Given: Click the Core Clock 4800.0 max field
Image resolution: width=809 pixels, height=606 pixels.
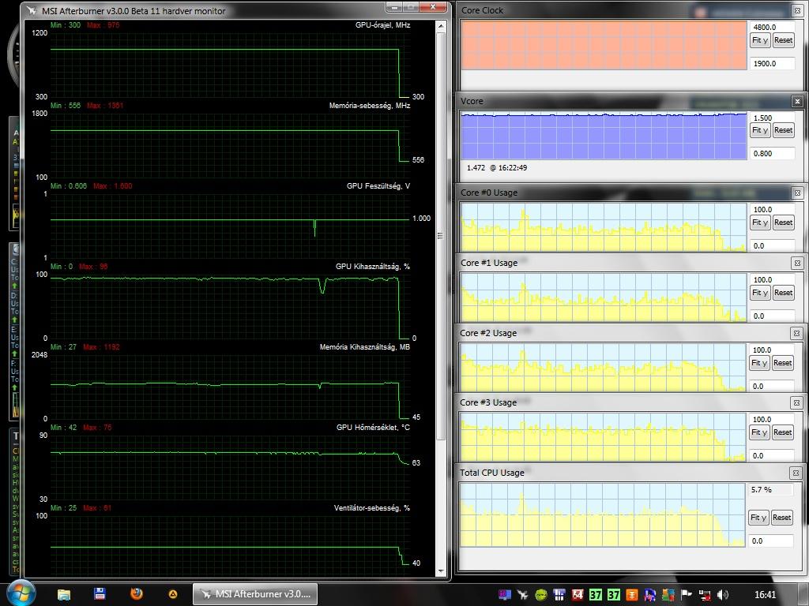Looking at the screenshot, I should click(772, 28).
